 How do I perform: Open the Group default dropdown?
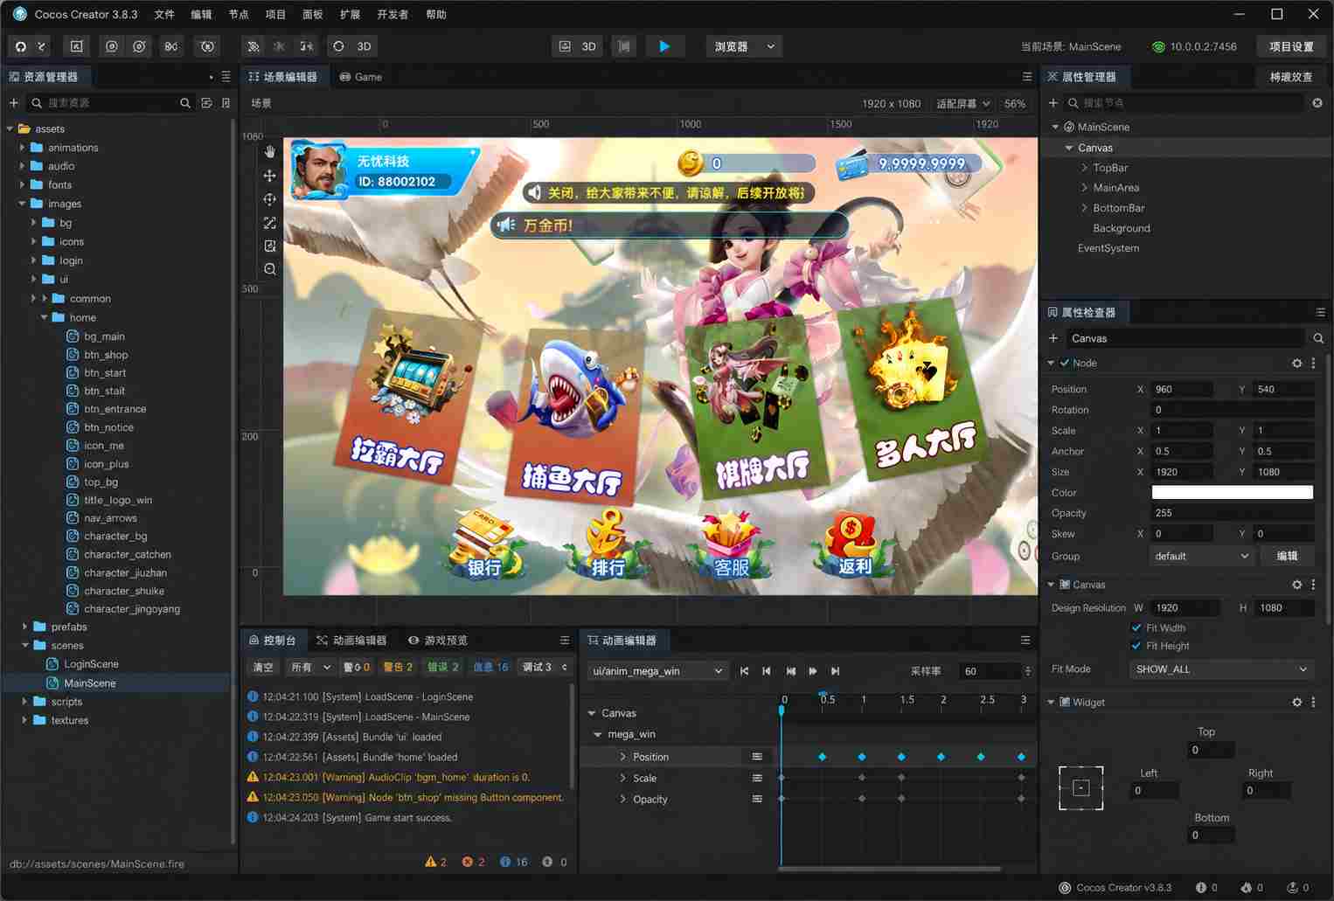point(1202,556)
